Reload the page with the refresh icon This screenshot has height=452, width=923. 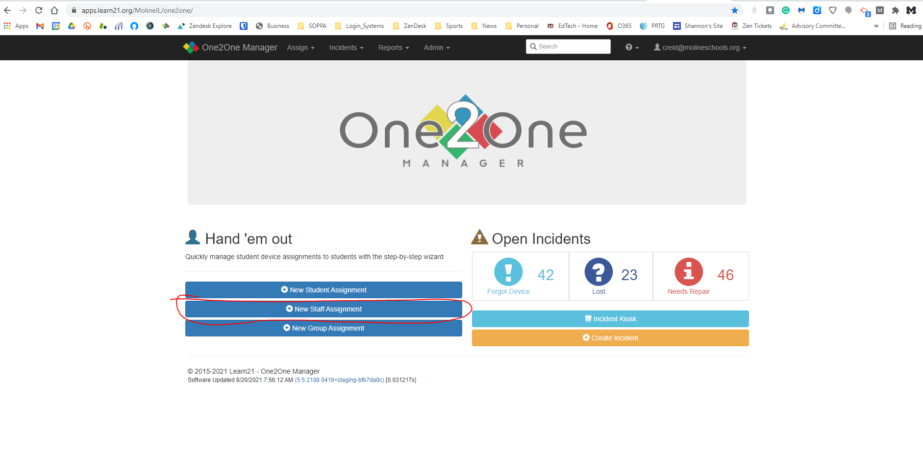coord(39,10)
